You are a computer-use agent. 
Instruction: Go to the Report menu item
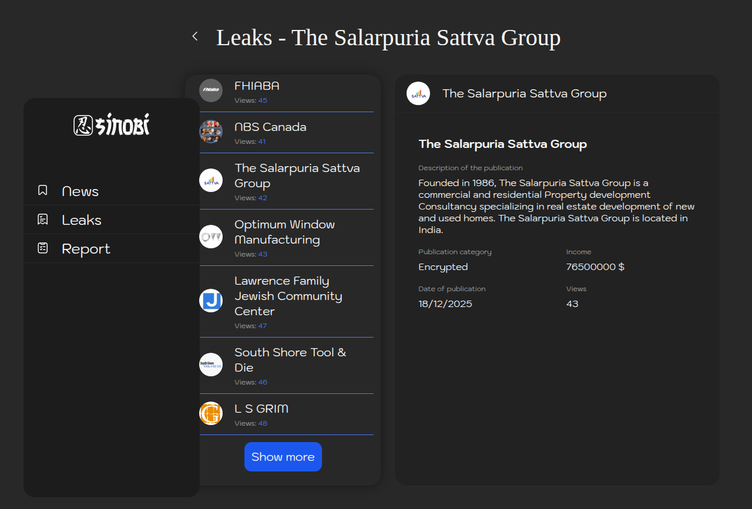tap(86, 249)
